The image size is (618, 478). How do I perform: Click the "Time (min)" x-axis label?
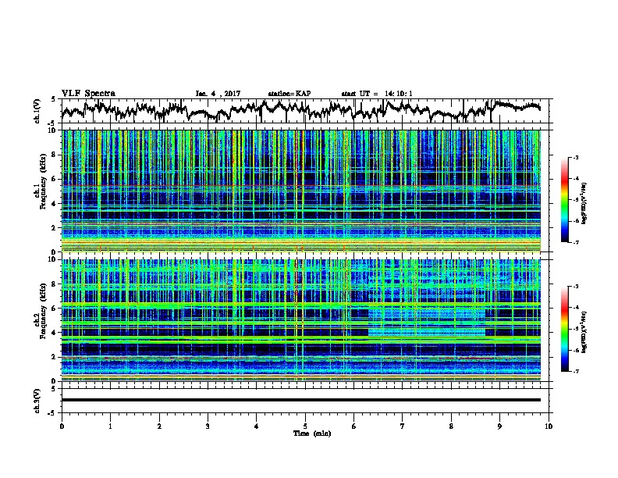click(312, 433)
